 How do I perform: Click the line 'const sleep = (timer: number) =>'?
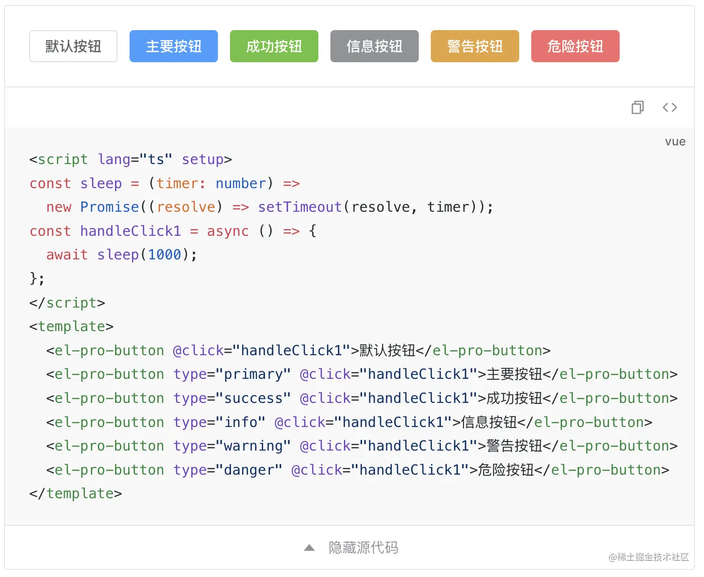pyautogui.click(x=165, y=183)
